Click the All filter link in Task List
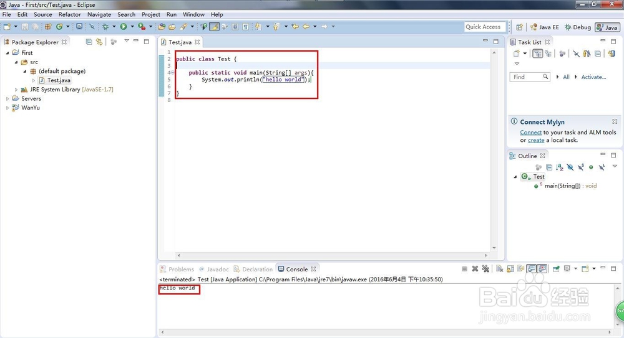 click(x=566, y=77)
